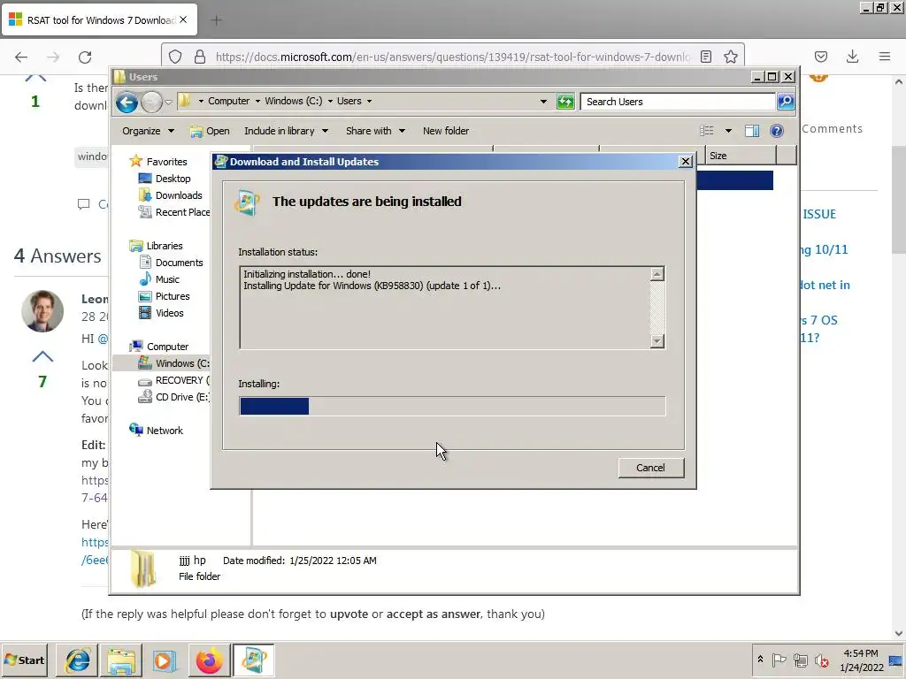Expand the Users breadcrumb dropdown arrow
Screen dimensions: 906x679
369,101
